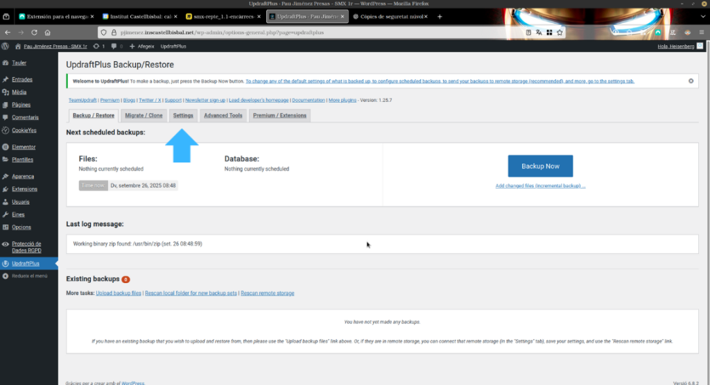Click the Rescan remote storage link

pyautogui.click(x=267, y=293)
